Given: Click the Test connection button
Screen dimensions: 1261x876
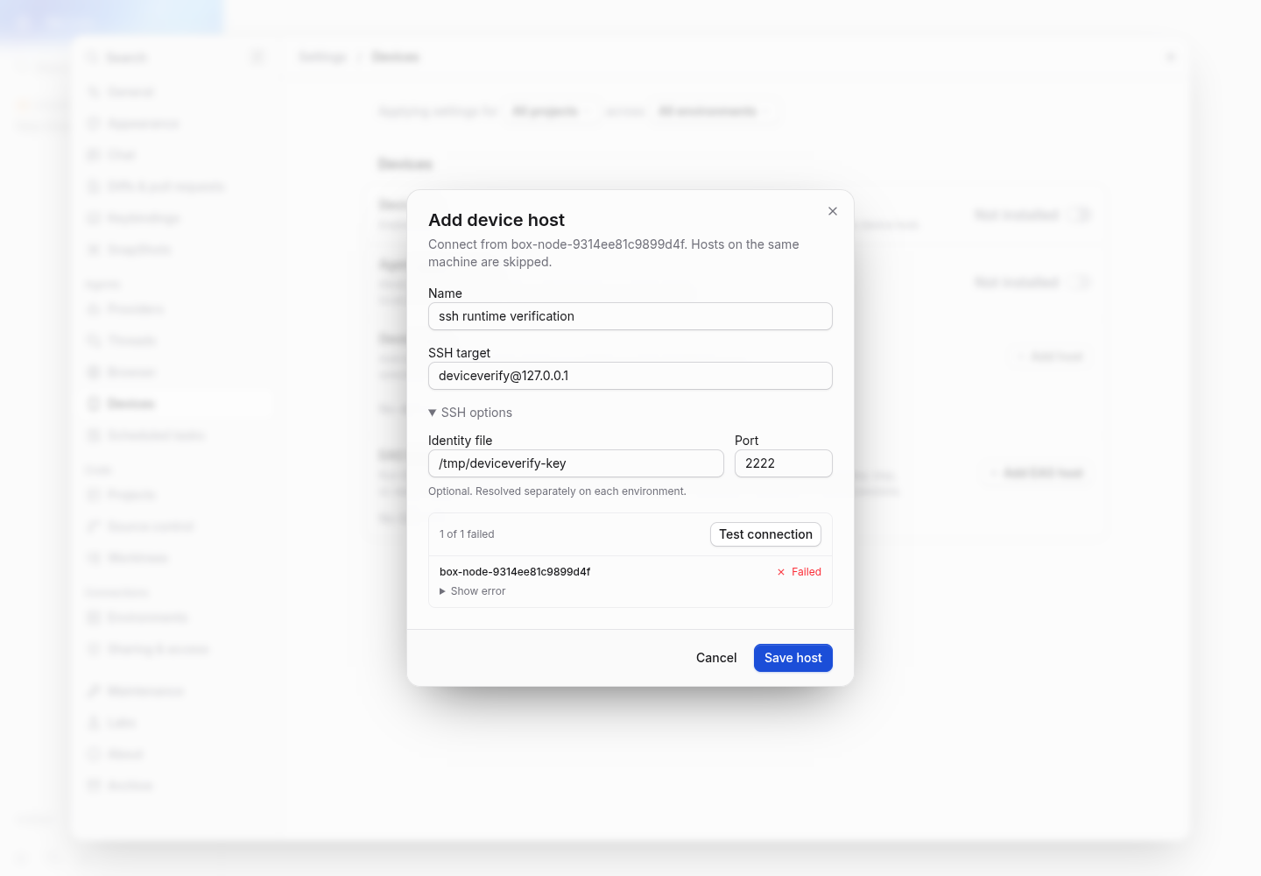Looking at the screenshot, I should pos(765,534).
